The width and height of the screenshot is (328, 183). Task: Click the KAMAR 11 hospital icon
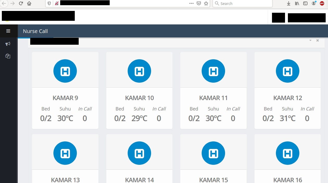point(213,71)
